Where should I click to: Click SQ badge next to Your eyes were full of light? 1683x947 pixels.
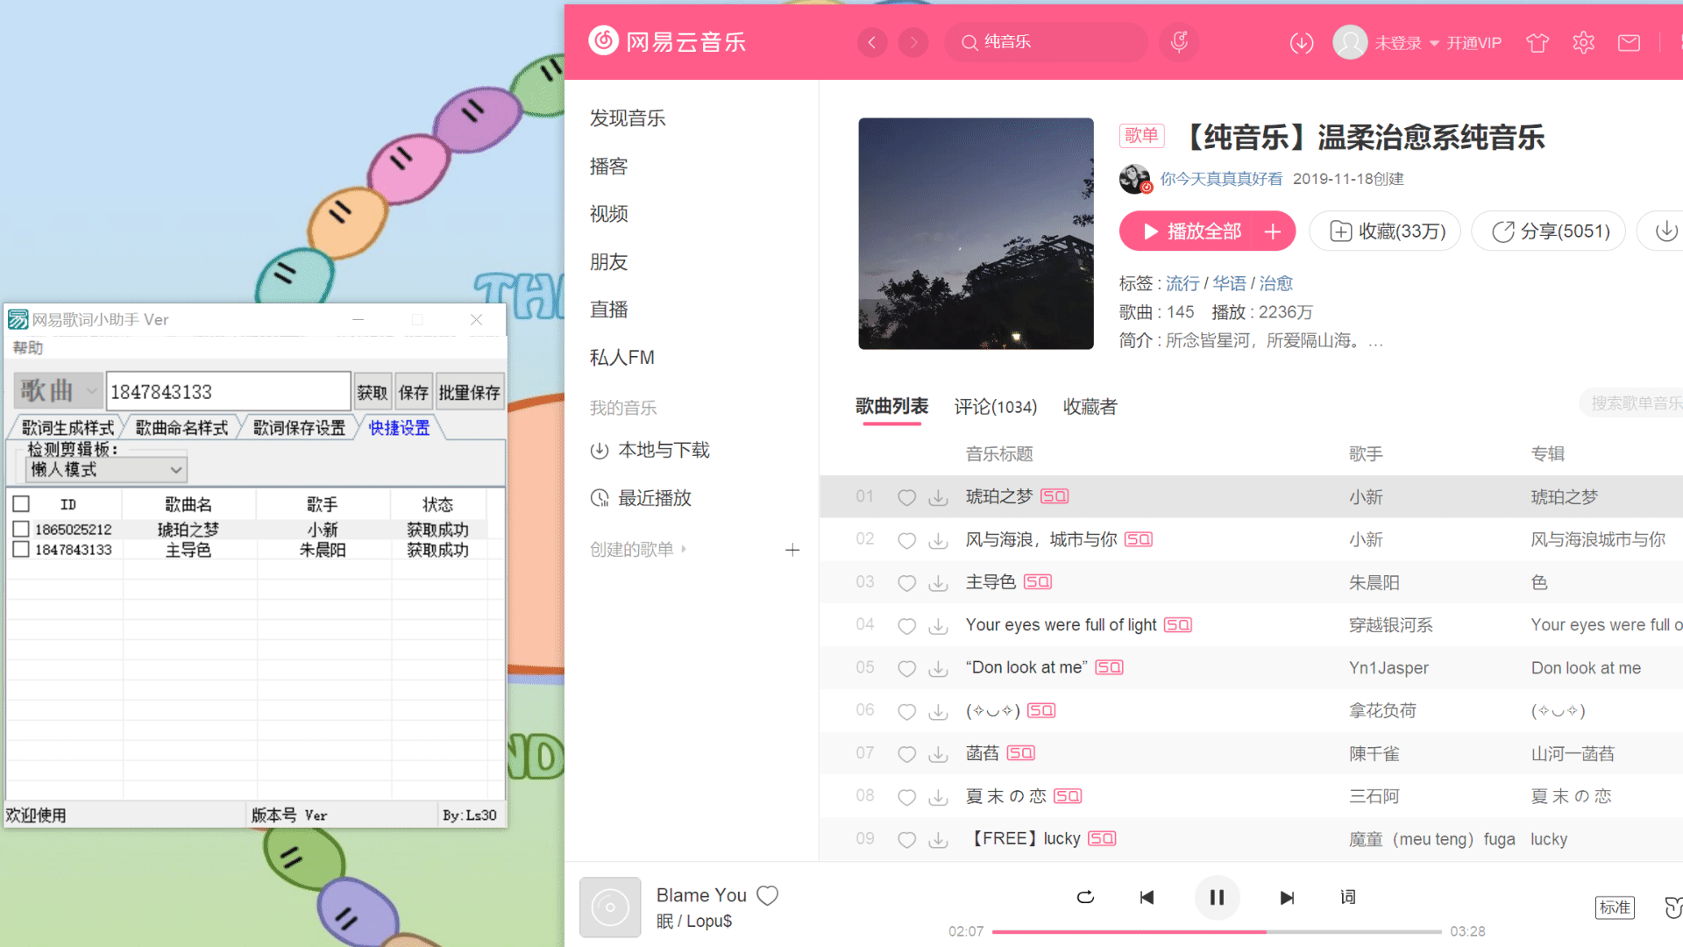point(1177,625)
